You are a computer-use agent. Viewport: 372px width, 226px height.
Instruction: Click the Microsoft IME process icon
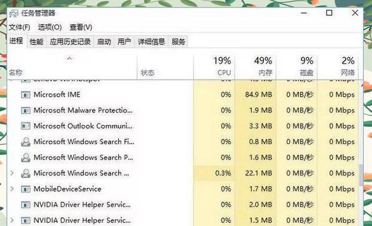26,95
